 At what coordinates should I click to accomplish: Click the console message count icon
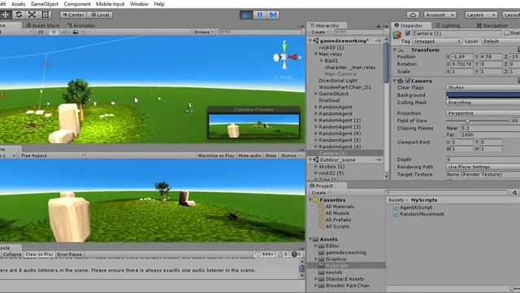(258, 255)
